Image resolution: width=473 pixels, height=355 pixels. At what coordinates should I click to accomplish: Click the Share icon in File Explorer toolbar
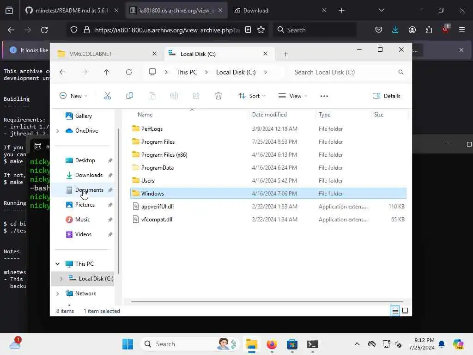(196, 96)
